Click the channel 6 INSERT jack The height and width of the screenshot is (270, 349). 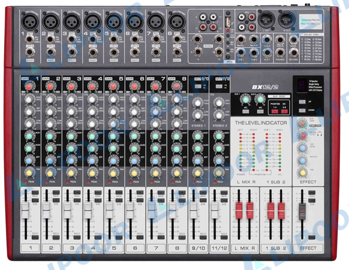point(135,52)
